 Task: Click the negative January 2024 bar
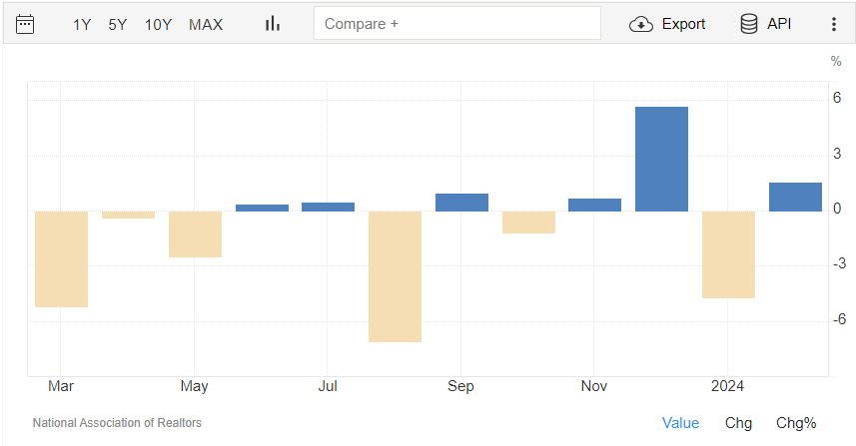point(728,254)
